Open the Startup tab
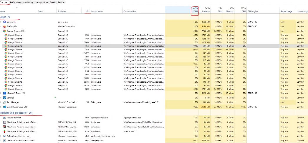 [38, 2]
